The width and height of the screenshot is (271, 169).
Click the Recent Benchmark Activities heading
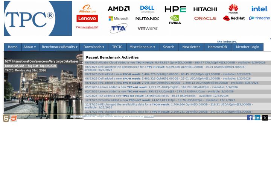point(112,57)
